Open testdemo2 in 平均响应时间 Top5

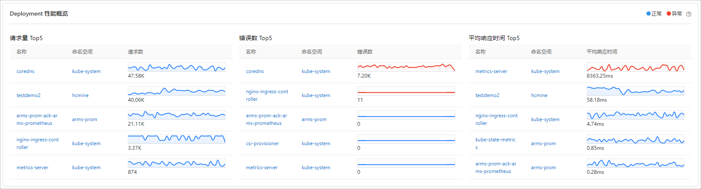487,95
